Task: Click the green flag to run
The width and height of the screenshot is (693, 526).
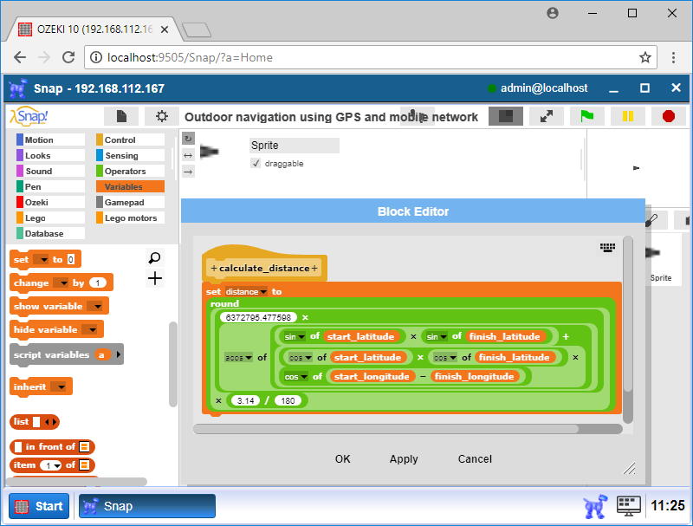Action: pyautogui.click(x=587, y=116)
